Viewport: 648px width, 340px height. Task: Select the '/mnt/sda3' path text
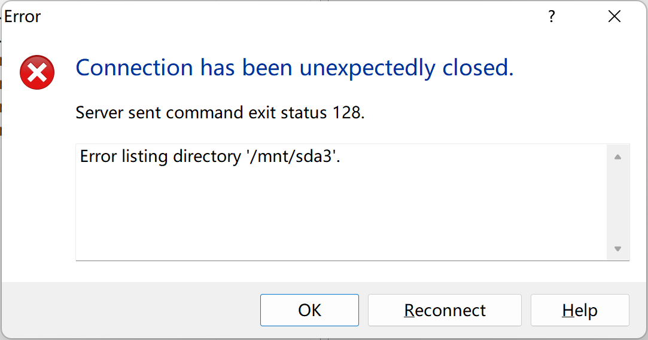pos(293,157)
